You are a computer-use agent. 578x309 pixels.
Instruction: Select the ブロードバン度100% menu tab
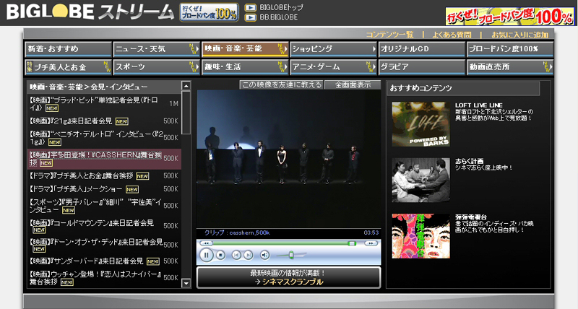click(510, 49)
